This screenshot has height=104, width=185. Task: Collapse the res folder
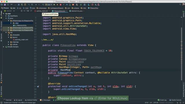[6, 33]
